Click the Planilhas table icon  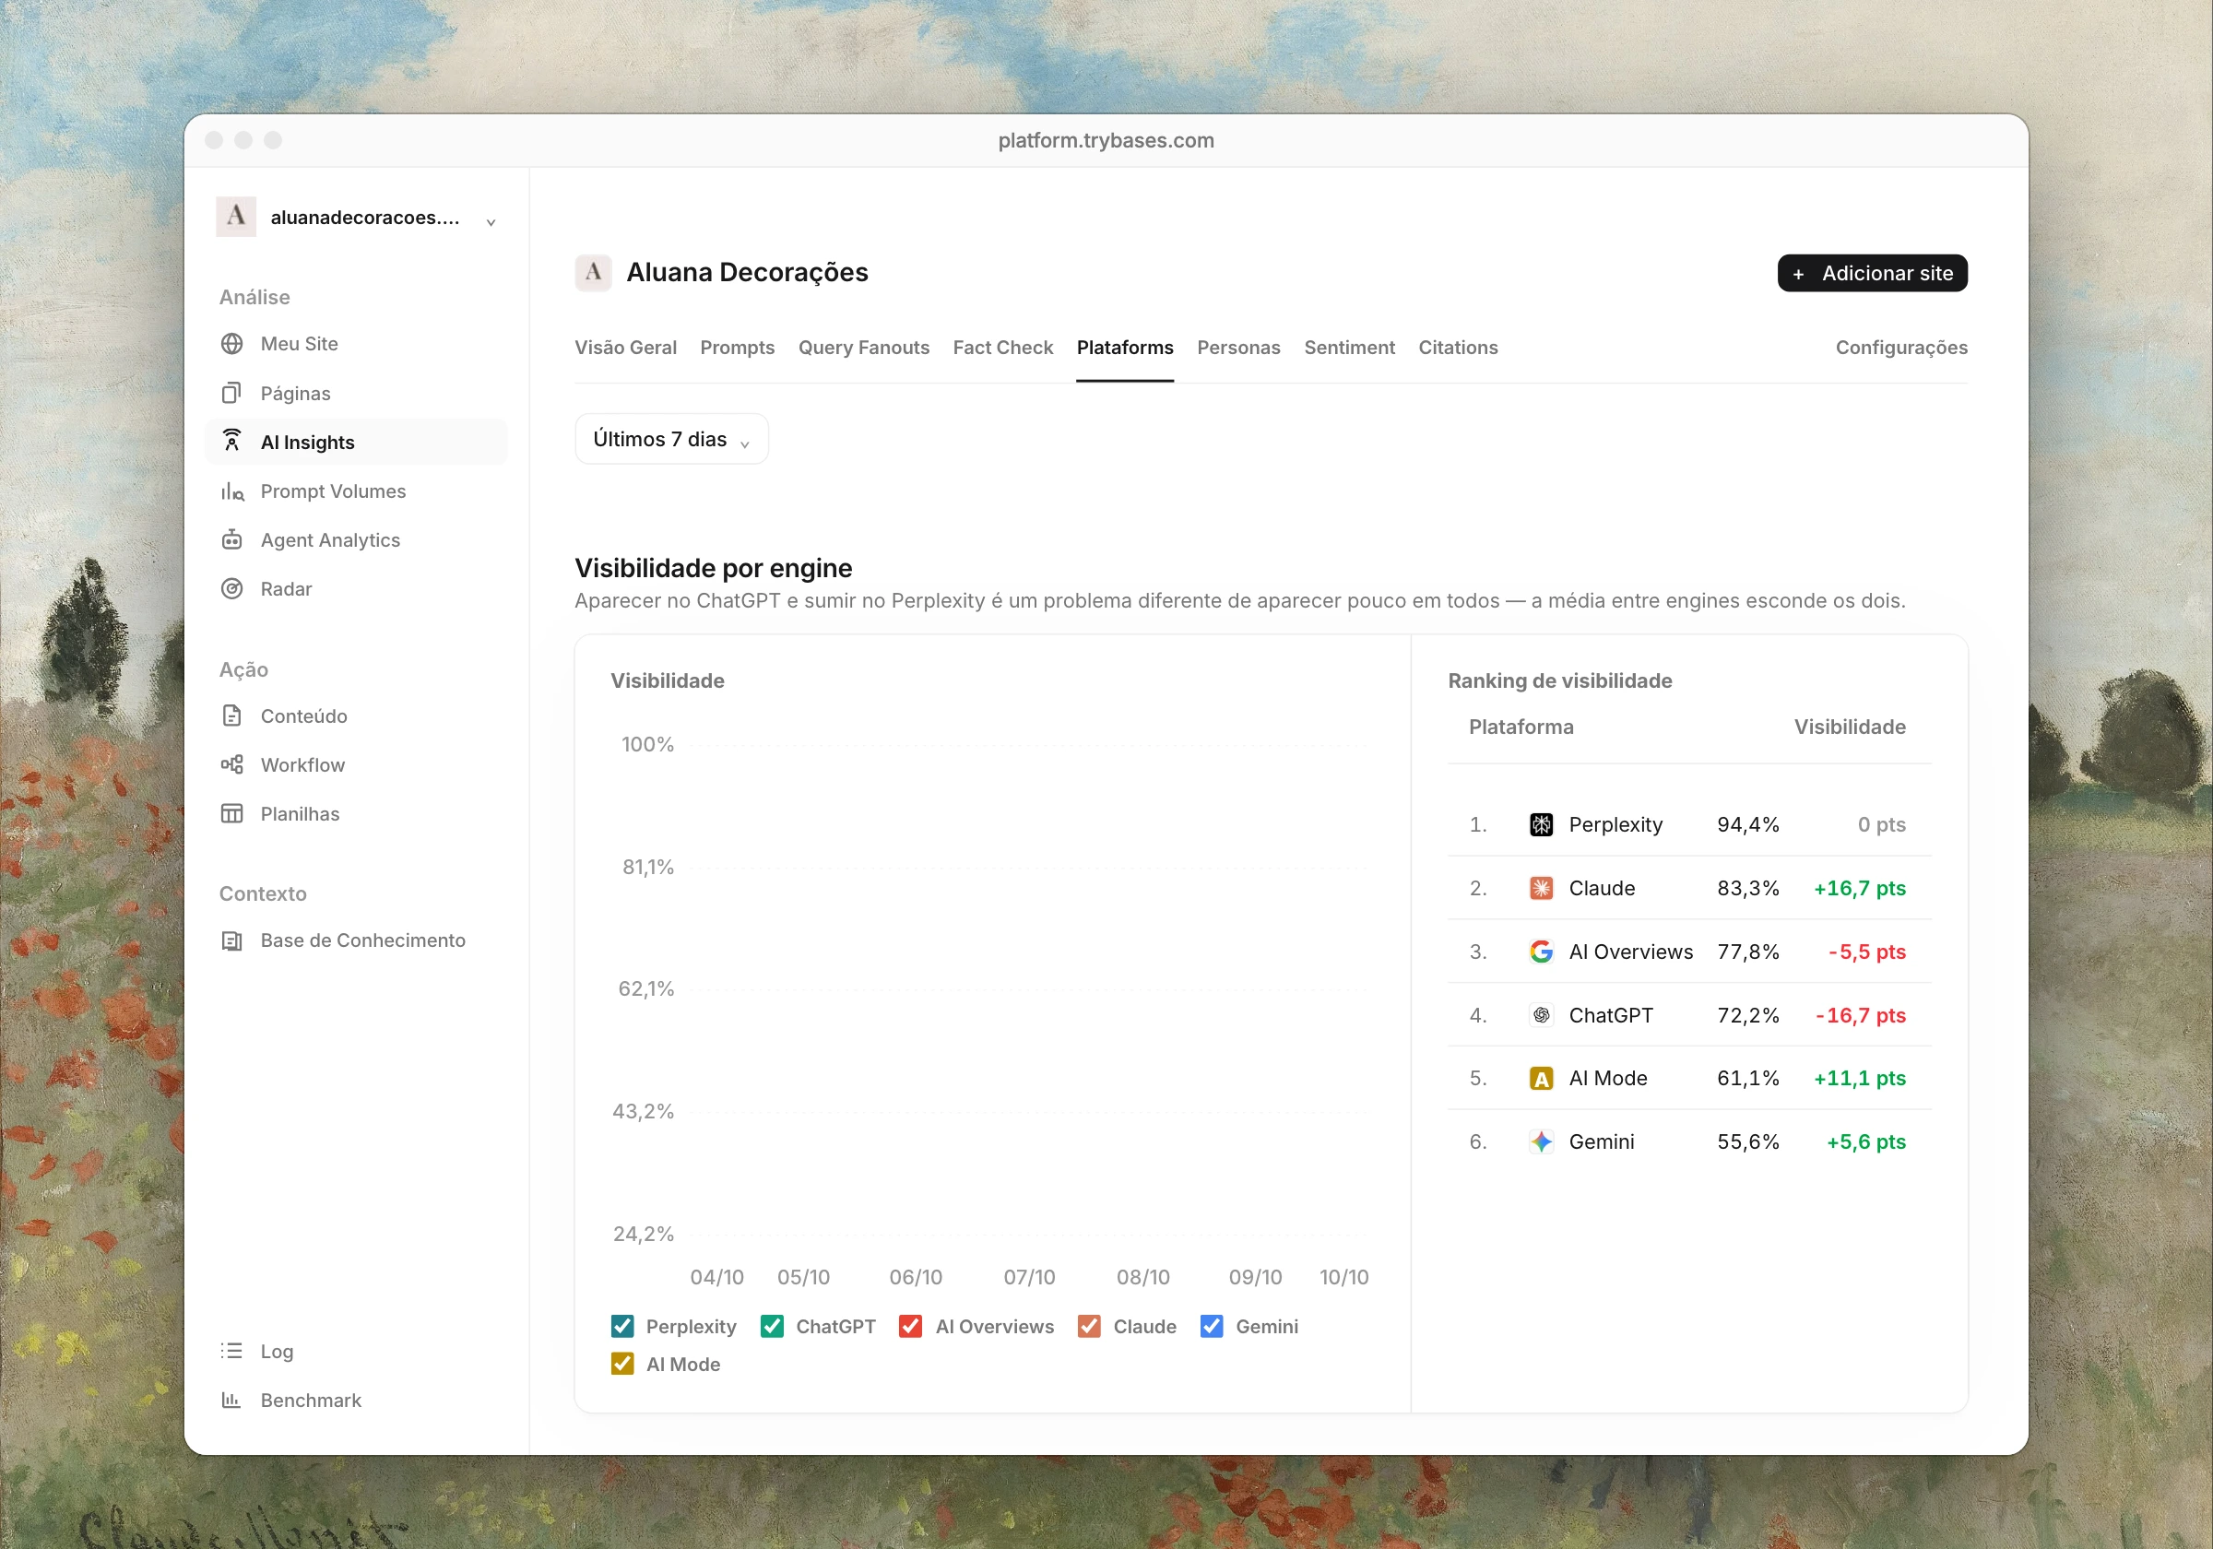point(231,813)
